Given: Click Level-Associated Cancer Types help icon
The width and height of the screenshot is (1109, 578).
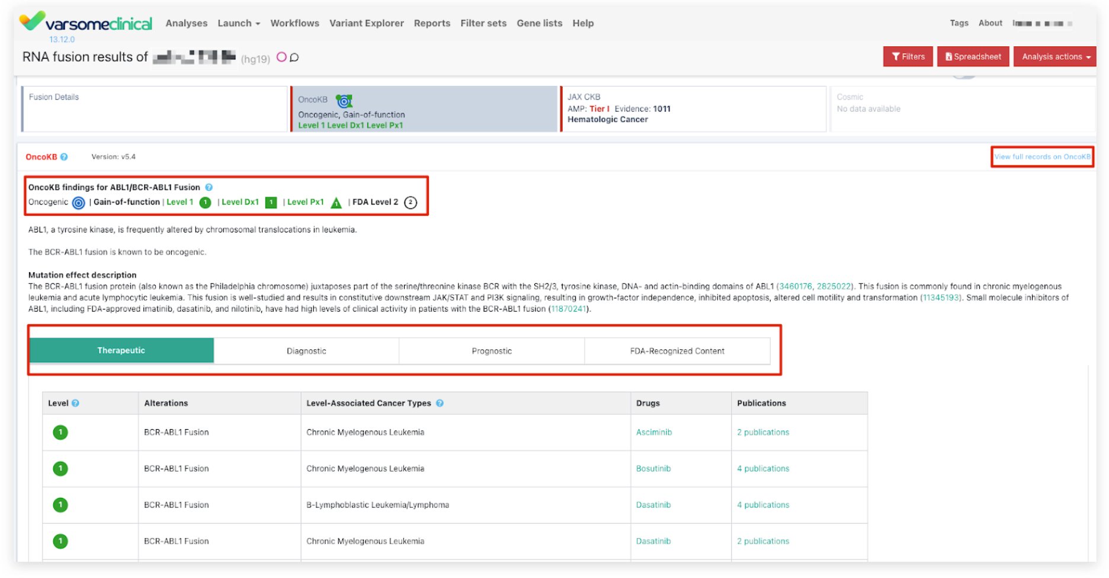Looking at the screenshot, I should point(440,403).
